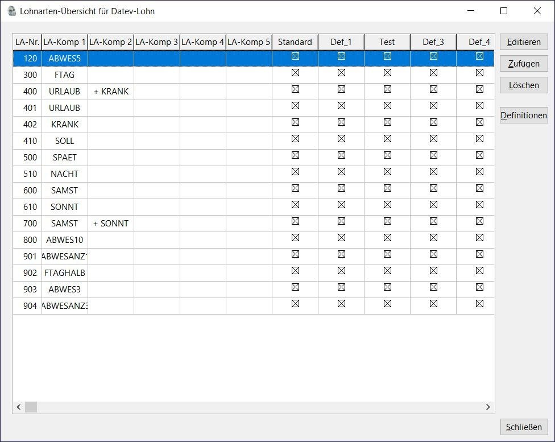Click the LA-Komp 5 column header

point(249,42)
